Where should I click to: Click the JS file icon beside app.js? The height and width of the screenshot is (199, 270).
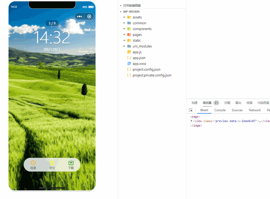click(129, 52)
